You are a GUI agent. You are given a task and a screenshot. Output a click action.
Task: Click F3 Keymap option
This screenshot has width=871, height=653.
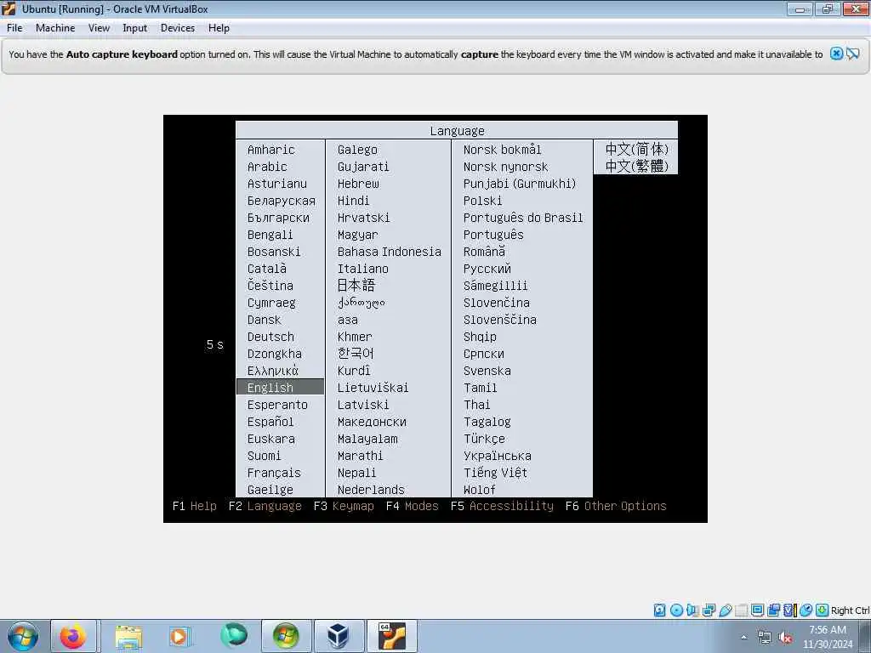[344, 506]
